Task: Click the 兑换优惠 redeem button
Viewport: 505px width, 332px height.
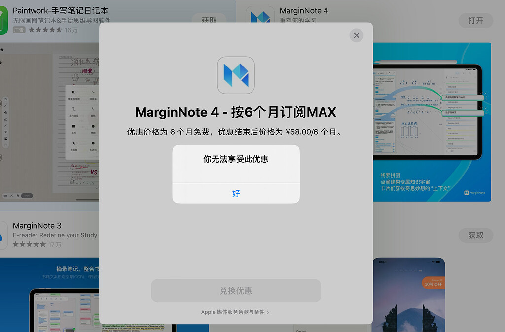Action: coord(236,291)
